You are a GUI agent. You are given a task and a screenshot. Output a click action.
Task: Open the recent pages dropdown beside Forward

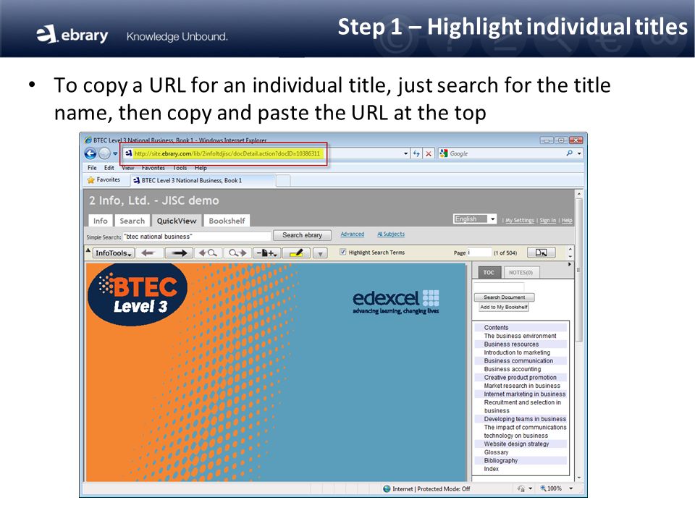point(115,153)
